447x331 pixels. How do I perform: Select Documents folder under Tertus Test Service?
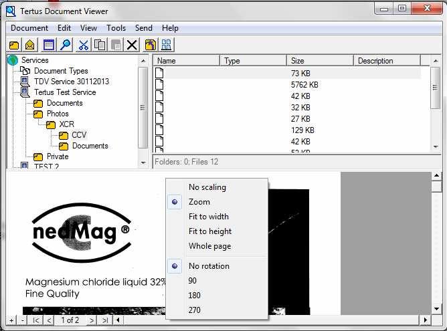(x=65, y=103)
